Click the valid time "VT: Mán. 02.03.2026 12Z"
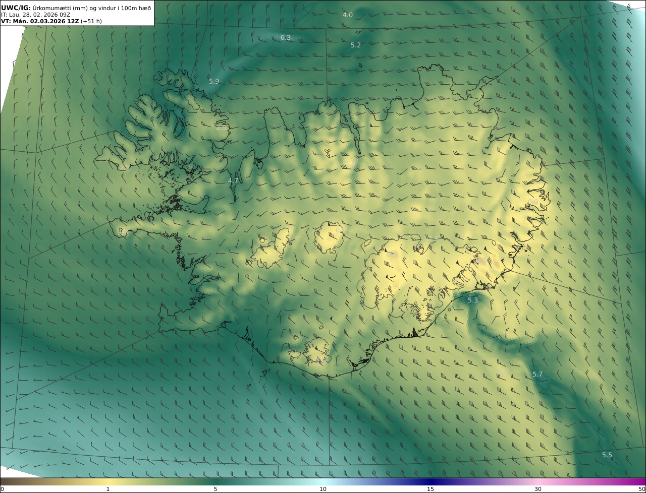This screenshot has height=493, width=646. click(39, 21)
